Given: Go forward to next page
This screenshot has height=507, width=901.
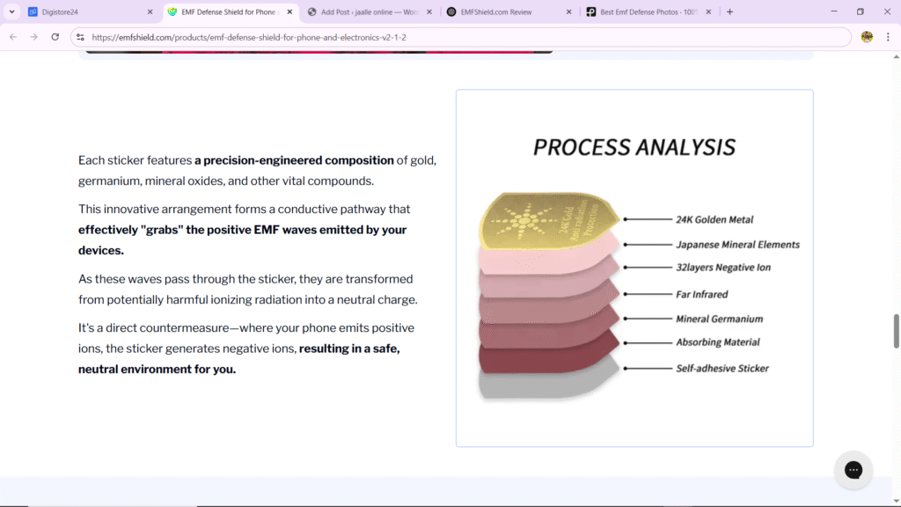Looking at the screenshot, I should pyautogui.click(x=34, y=37).
